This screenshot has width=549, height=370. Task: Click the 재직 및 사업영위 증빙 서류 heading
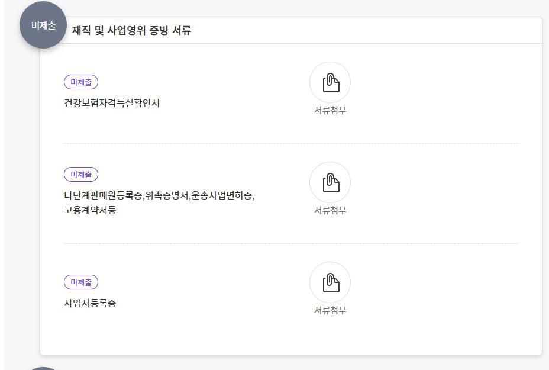pos(131,31)
